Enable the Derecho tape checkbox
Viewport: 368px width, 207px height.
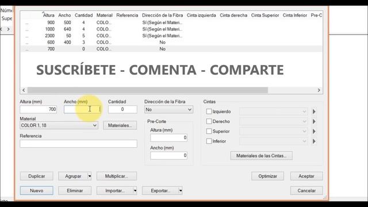209,121
